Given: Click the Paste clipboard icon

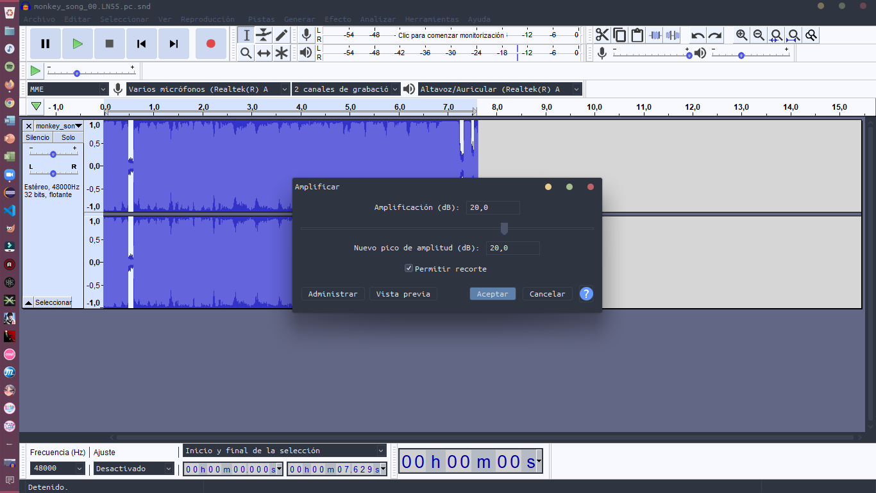Looking at the screenshot, I should [x=637, y=35].
